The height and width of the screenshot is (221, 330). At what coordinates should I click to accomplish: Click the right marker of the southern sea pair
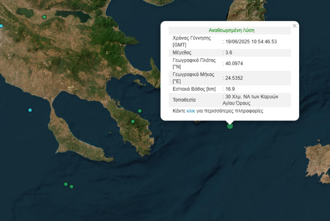[72, 186]
